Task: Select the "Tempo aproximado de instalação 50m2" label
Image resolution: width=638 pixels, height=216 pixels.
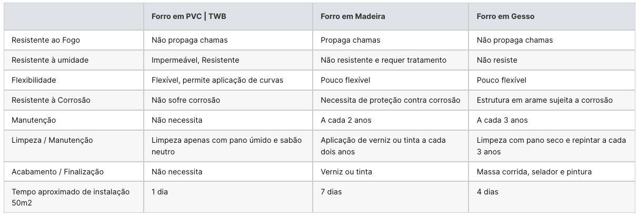Action: tap(71, 197)
